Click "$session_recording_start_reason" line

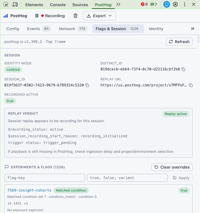pos(68,136)
